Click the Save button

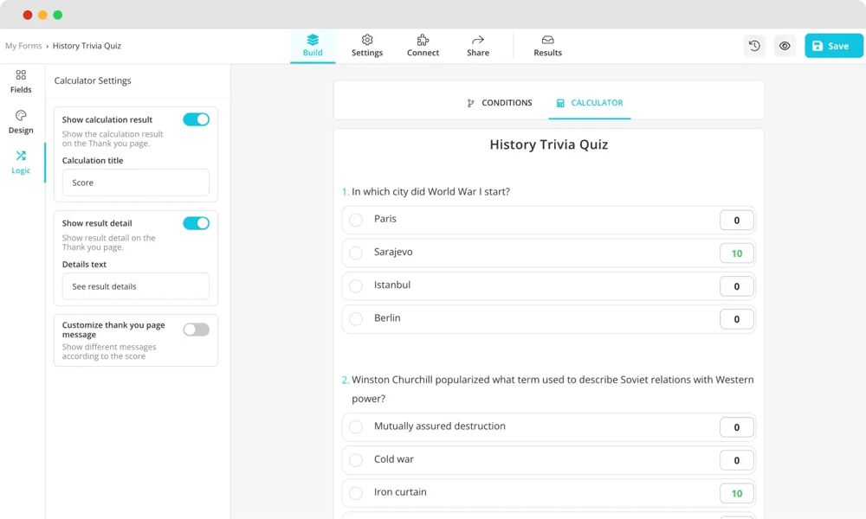click(x=833, y=46)
